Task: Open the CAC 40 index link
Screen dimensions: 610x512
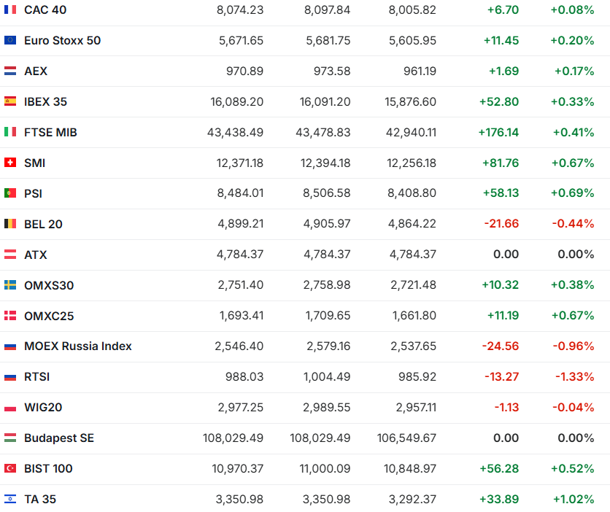Action: [x=46, y=10]
